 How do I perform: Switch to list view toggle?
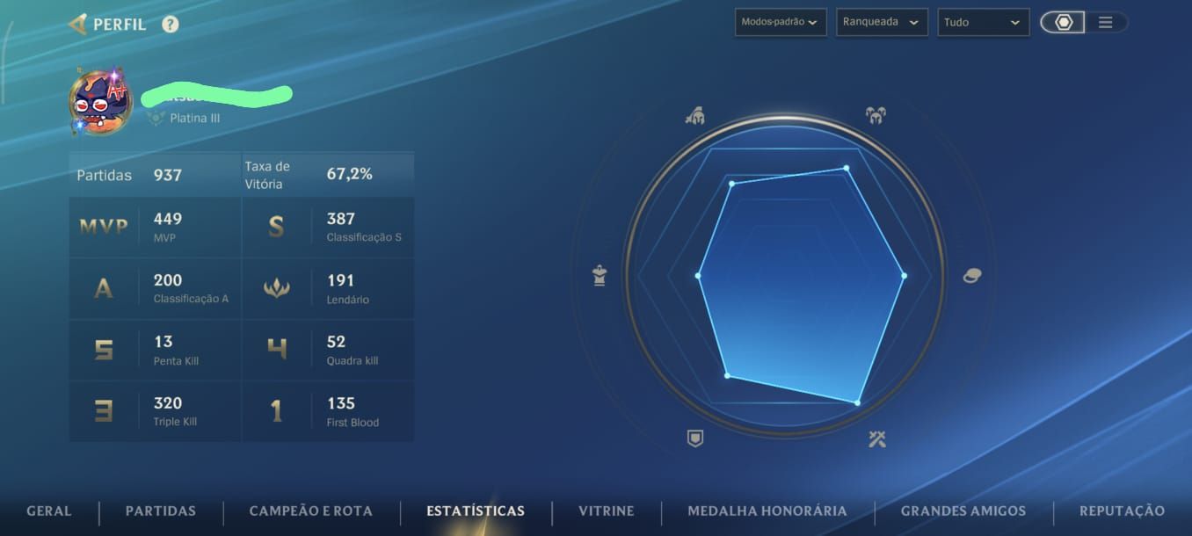coord(1106,22)
